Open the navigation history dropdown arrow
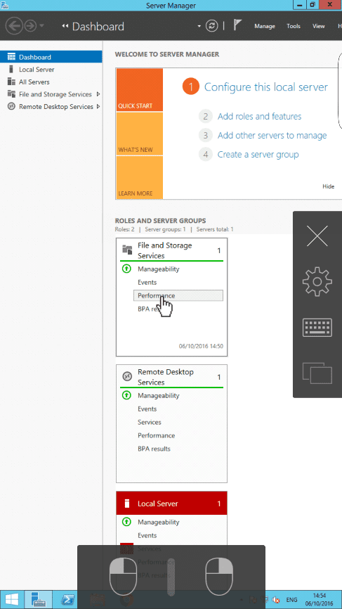The height and width of the screenshot is (609, 342). tap(41, 26)
